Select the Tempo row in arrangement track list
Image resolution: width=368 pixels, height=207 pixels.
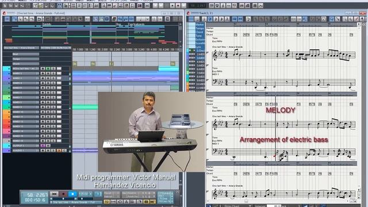point(25,59)
